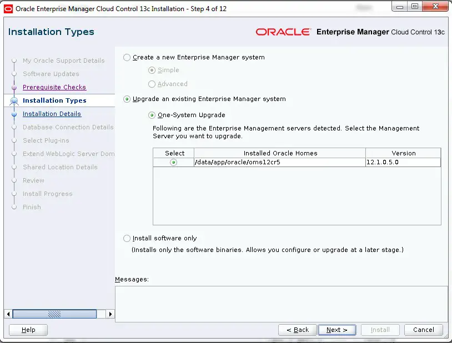Click the Select Plug-ins step text
The width and height of the screenshot is (452, 343).
click(46, 140)
